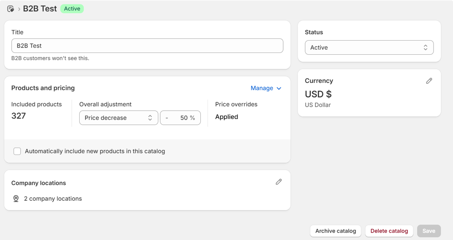This screenshot has width=453, height=240.
Task: Click the 'B2B Test' page heading
Action: click(x=40, y=9)
